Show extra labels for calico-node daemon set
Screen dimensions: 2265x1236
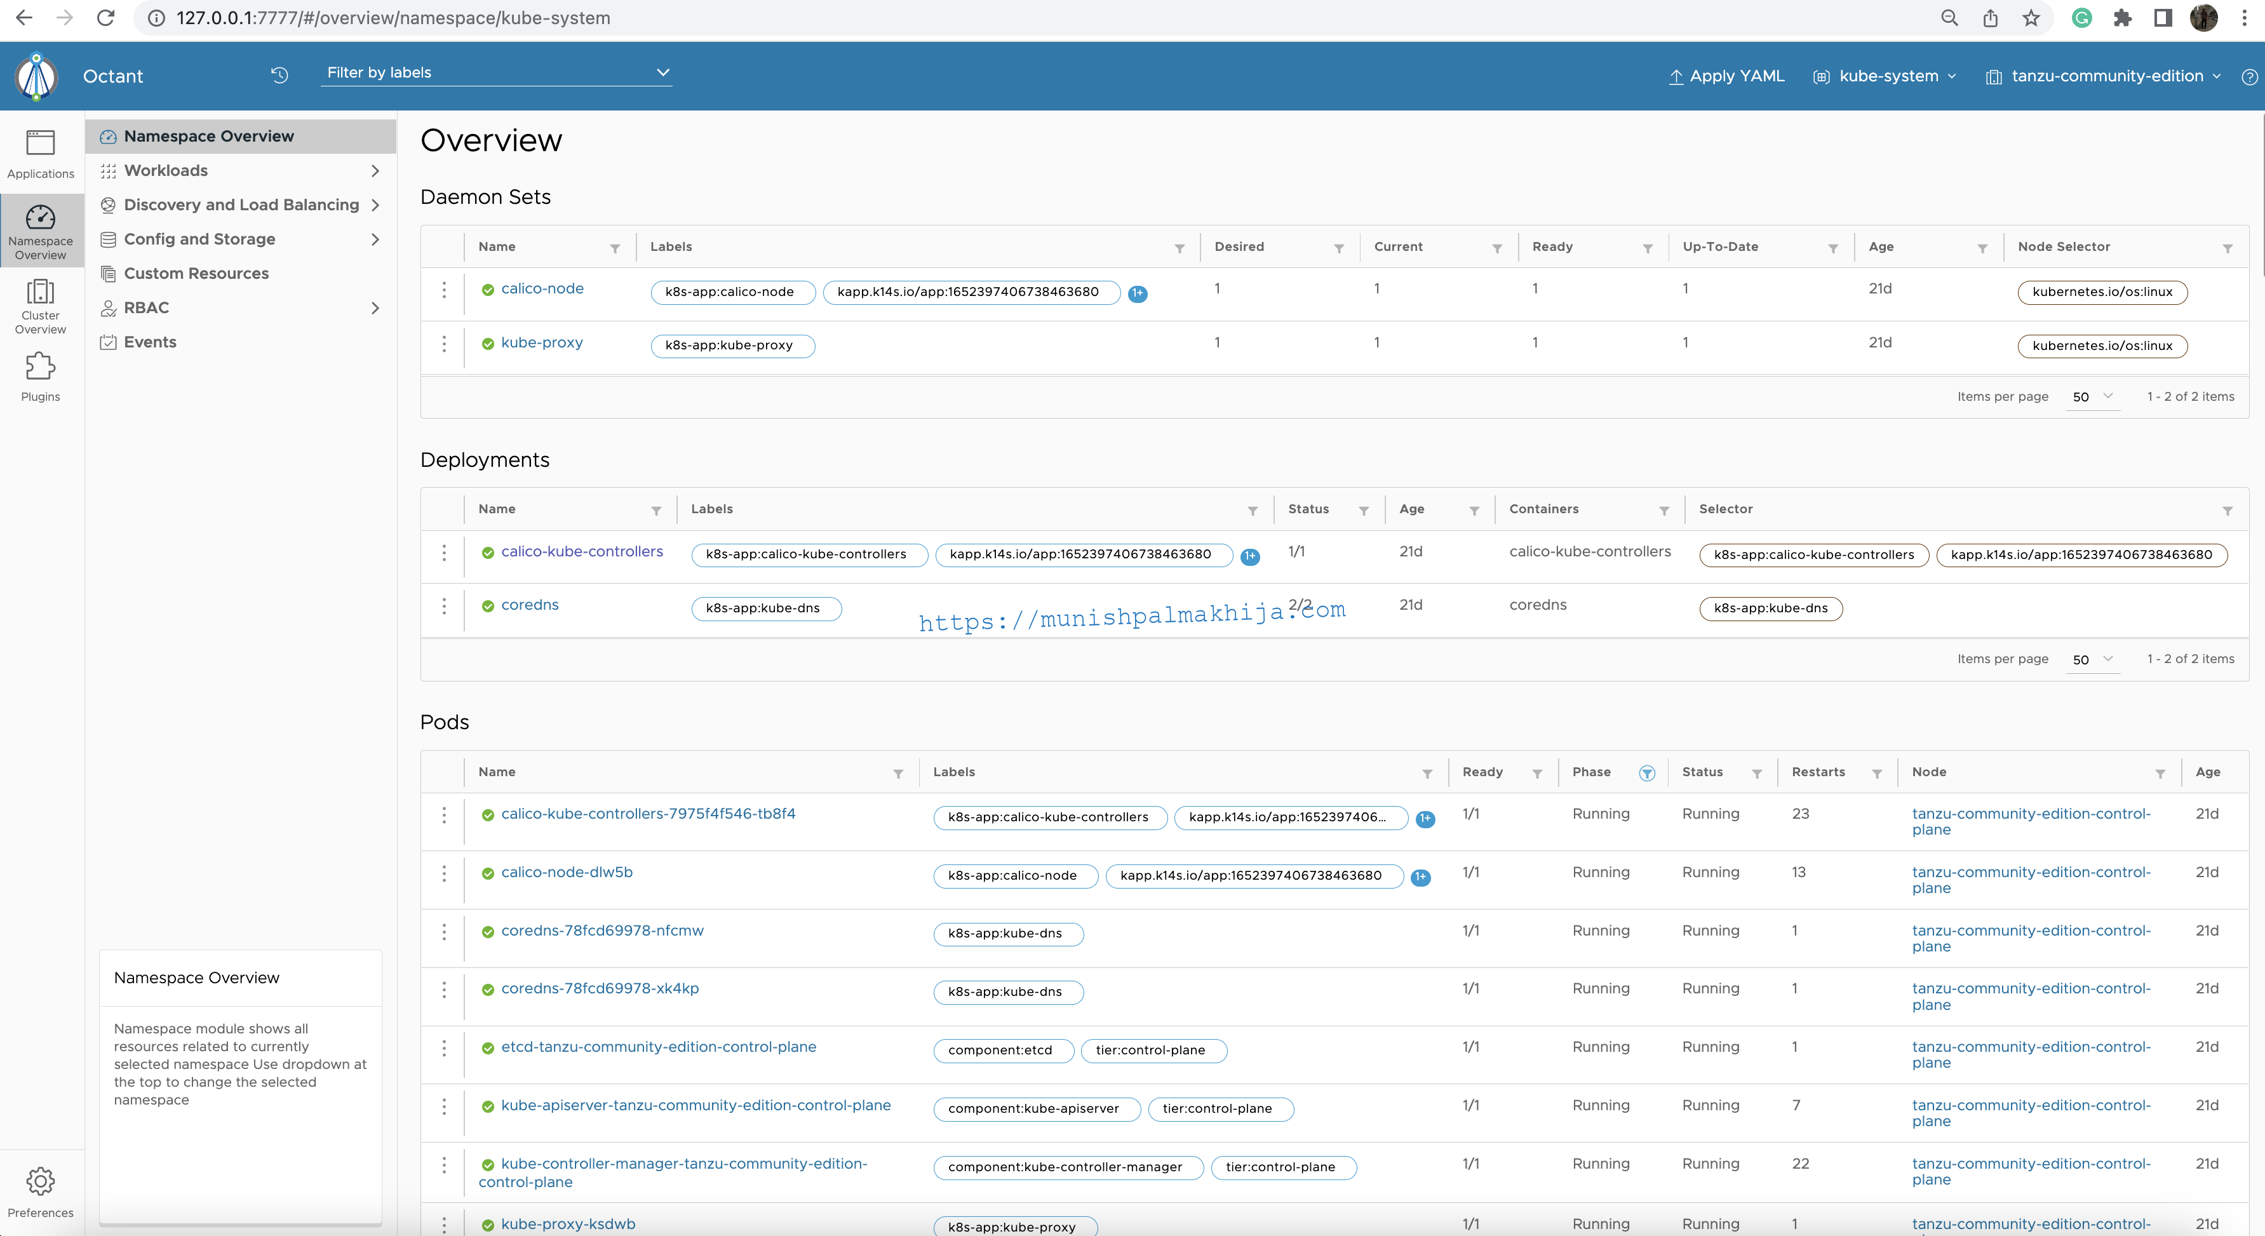(x=1138, y=293)
